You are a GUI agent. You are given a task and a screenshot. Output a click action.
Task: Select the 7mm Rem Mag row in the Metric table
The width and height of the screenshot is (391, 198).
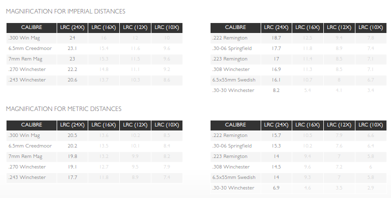(x=95, y=156)
